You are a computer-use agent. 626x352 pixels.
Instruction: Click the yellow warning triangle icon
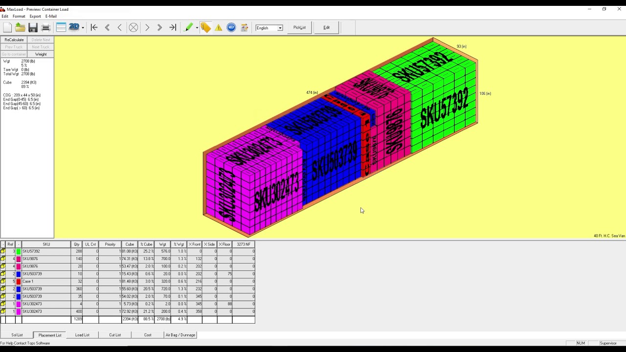[x=219, y=27]
